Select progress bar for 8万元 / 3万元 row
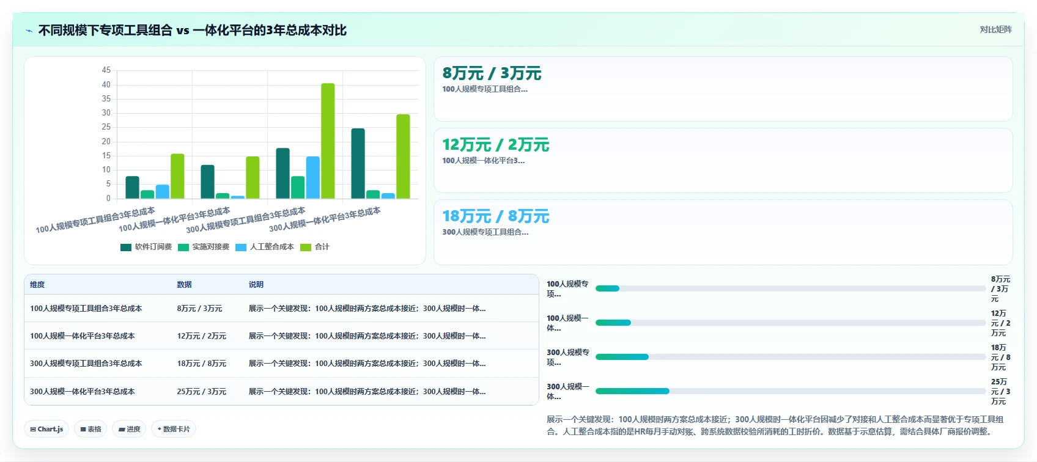The height and width of the screenshot is (462, 1037). pyautogui.click(x=791, y=288)
